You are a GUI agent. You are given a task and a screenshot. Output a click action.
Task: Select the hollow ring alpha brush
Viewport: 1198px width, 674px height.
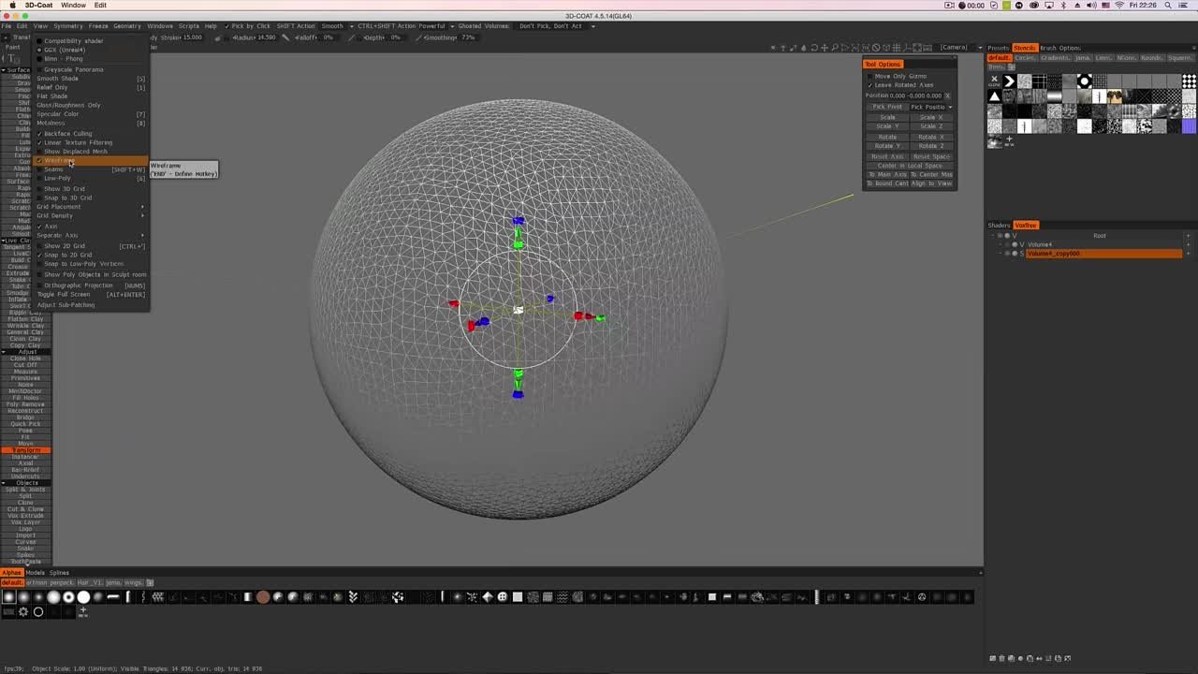[38, 612]
